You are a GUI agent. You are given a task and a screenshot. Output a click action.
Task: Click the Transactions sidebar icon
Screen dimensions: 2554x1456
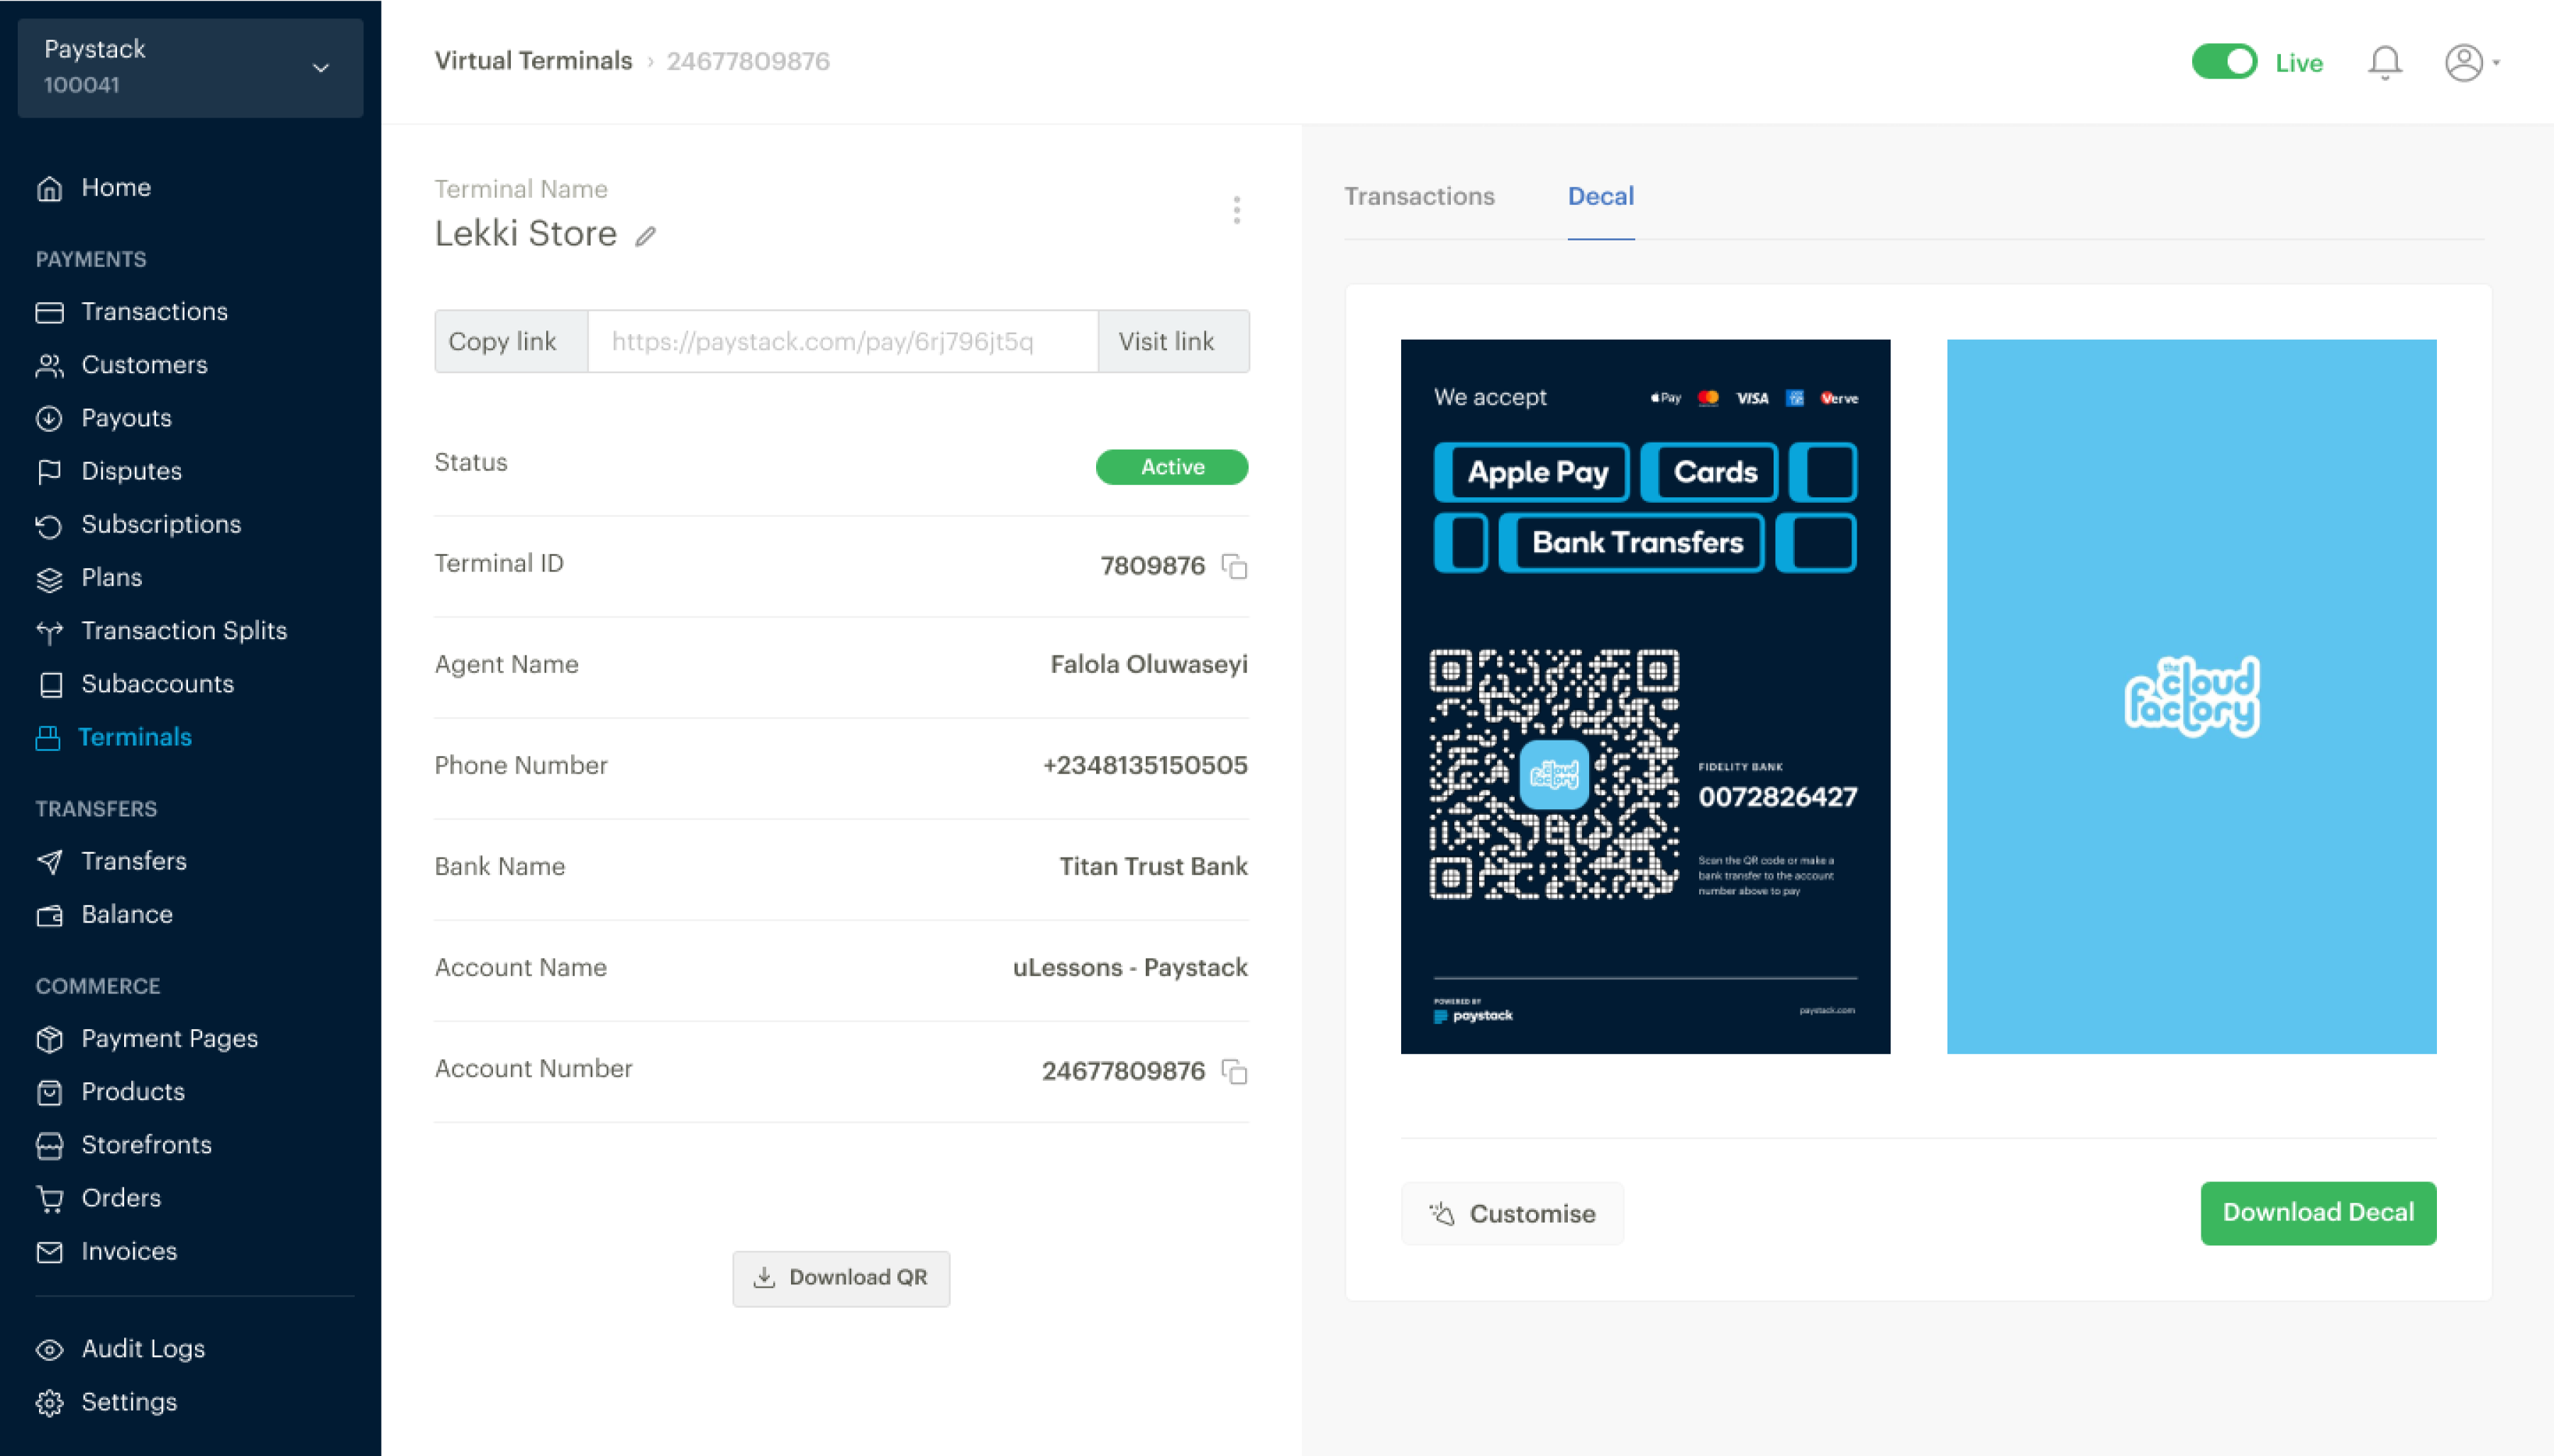[x=49, y=311]
